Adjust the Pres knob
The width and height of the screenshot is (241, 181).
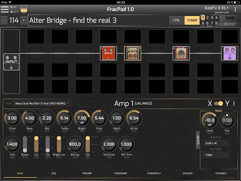click(x=99, y=118)
